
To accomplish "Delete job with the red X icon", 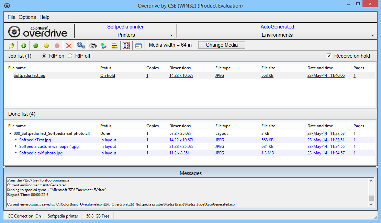I will tap(69, 46).
